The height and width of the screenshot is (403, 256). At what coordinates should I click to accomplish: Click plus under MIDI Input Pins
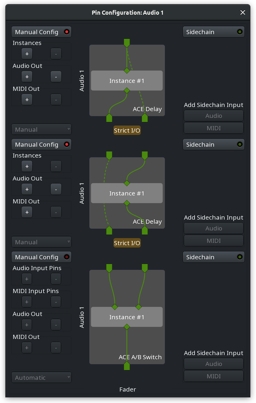27,302
